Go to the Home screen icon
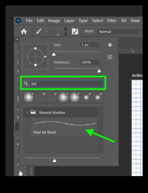 click(x=24, y=31)
